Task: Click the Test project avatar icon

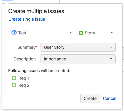Action: 14,33
